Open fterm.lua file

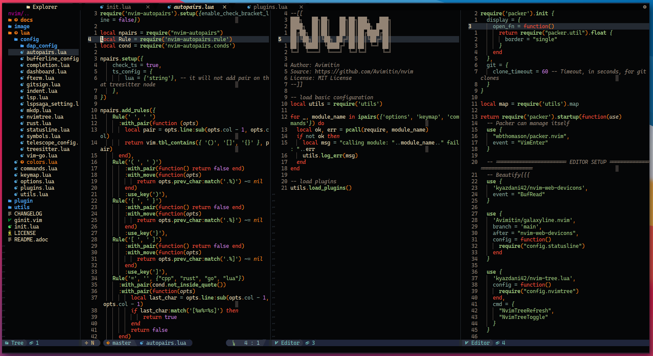click(x=40, y=78)
